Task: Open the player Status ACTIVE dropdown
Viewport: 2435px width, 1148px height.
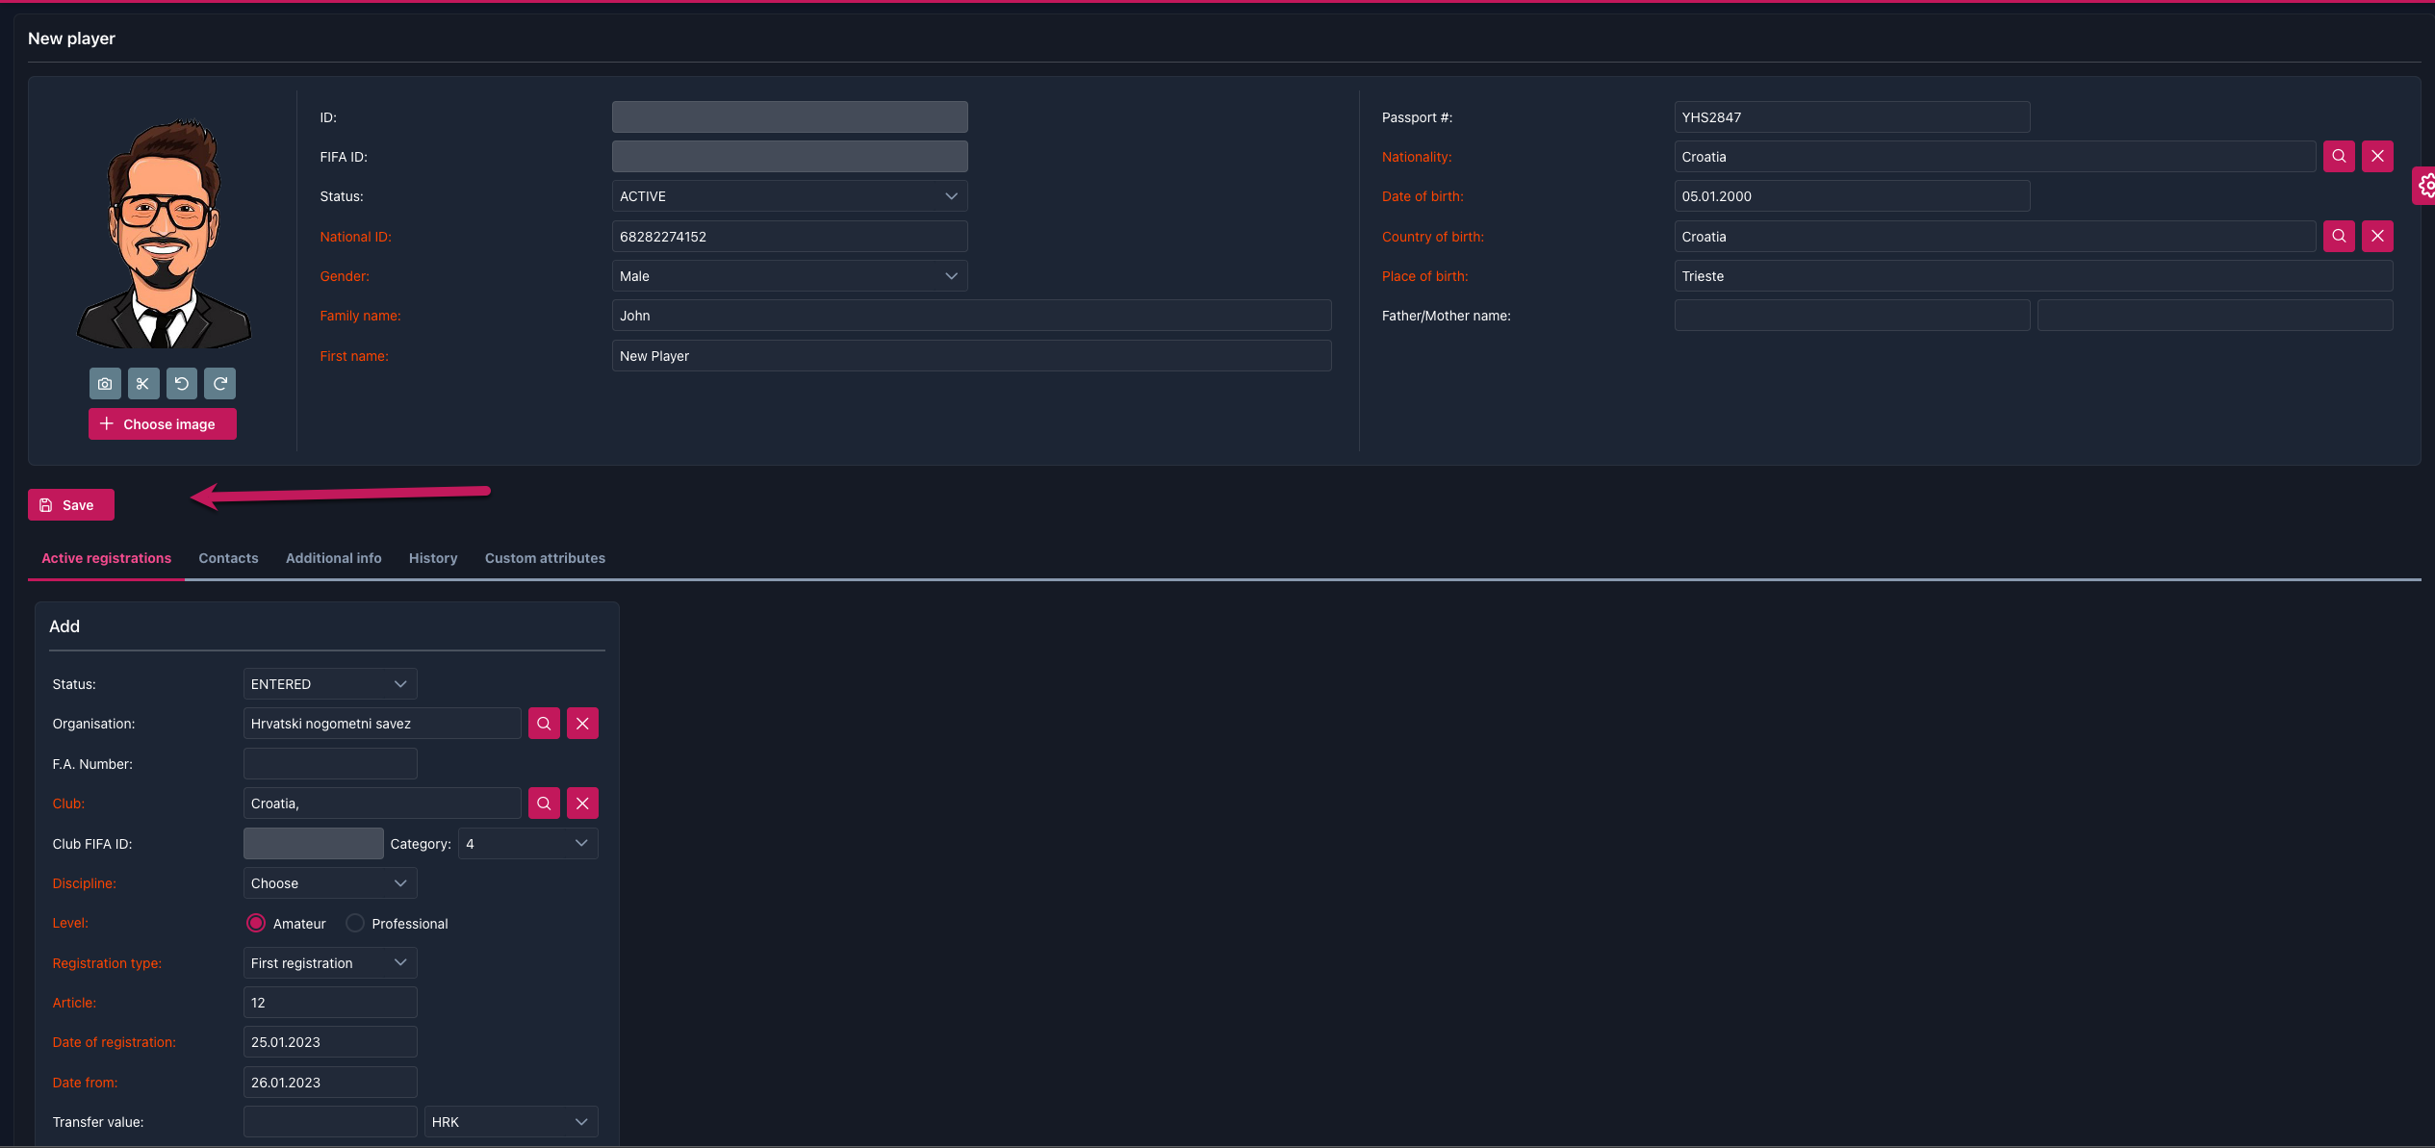Action: [x=789, y=196]
